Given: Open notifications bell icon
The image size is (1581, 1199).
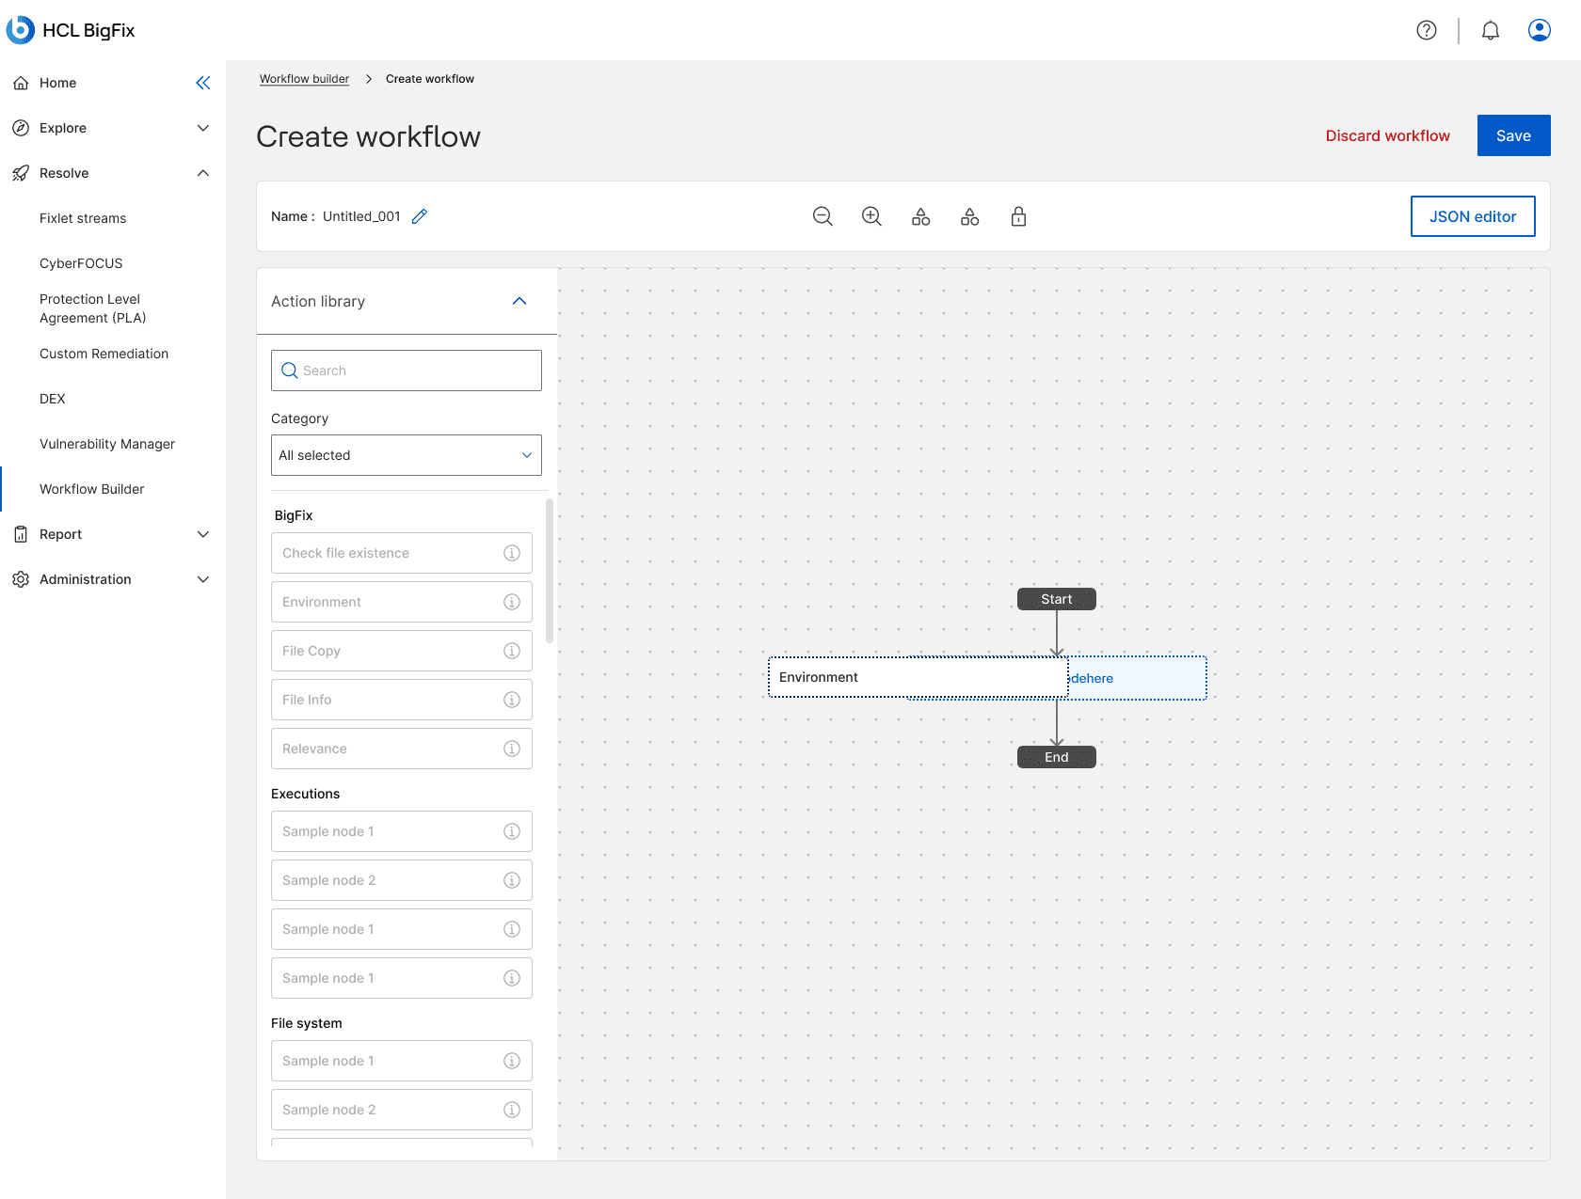Looking at the screenshot, I should coord(1491,30).
